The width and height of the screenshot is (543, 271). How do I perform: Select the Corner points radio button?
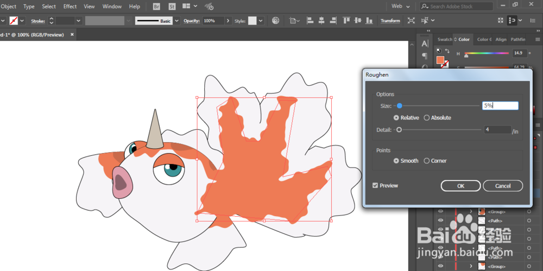[427, 161]
